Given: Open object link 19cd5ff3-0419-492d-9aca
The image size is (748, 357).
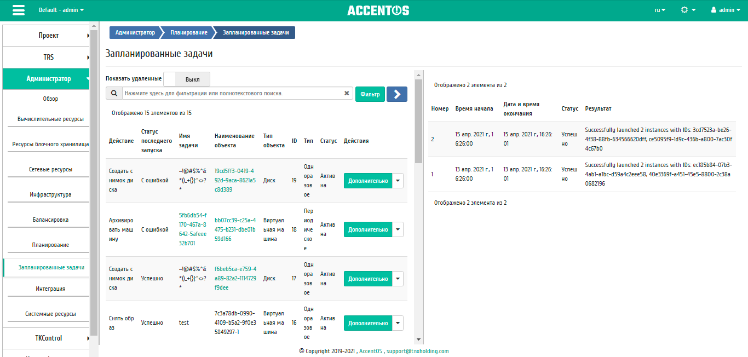Looking at the screenshot, I should point(235,180).
